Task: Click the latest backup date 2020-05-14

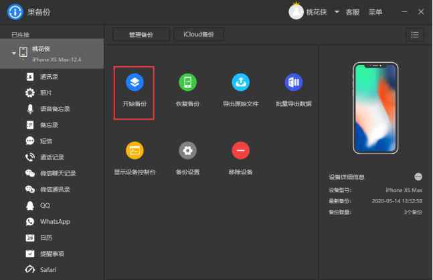Action: click(x=397, y=201)
